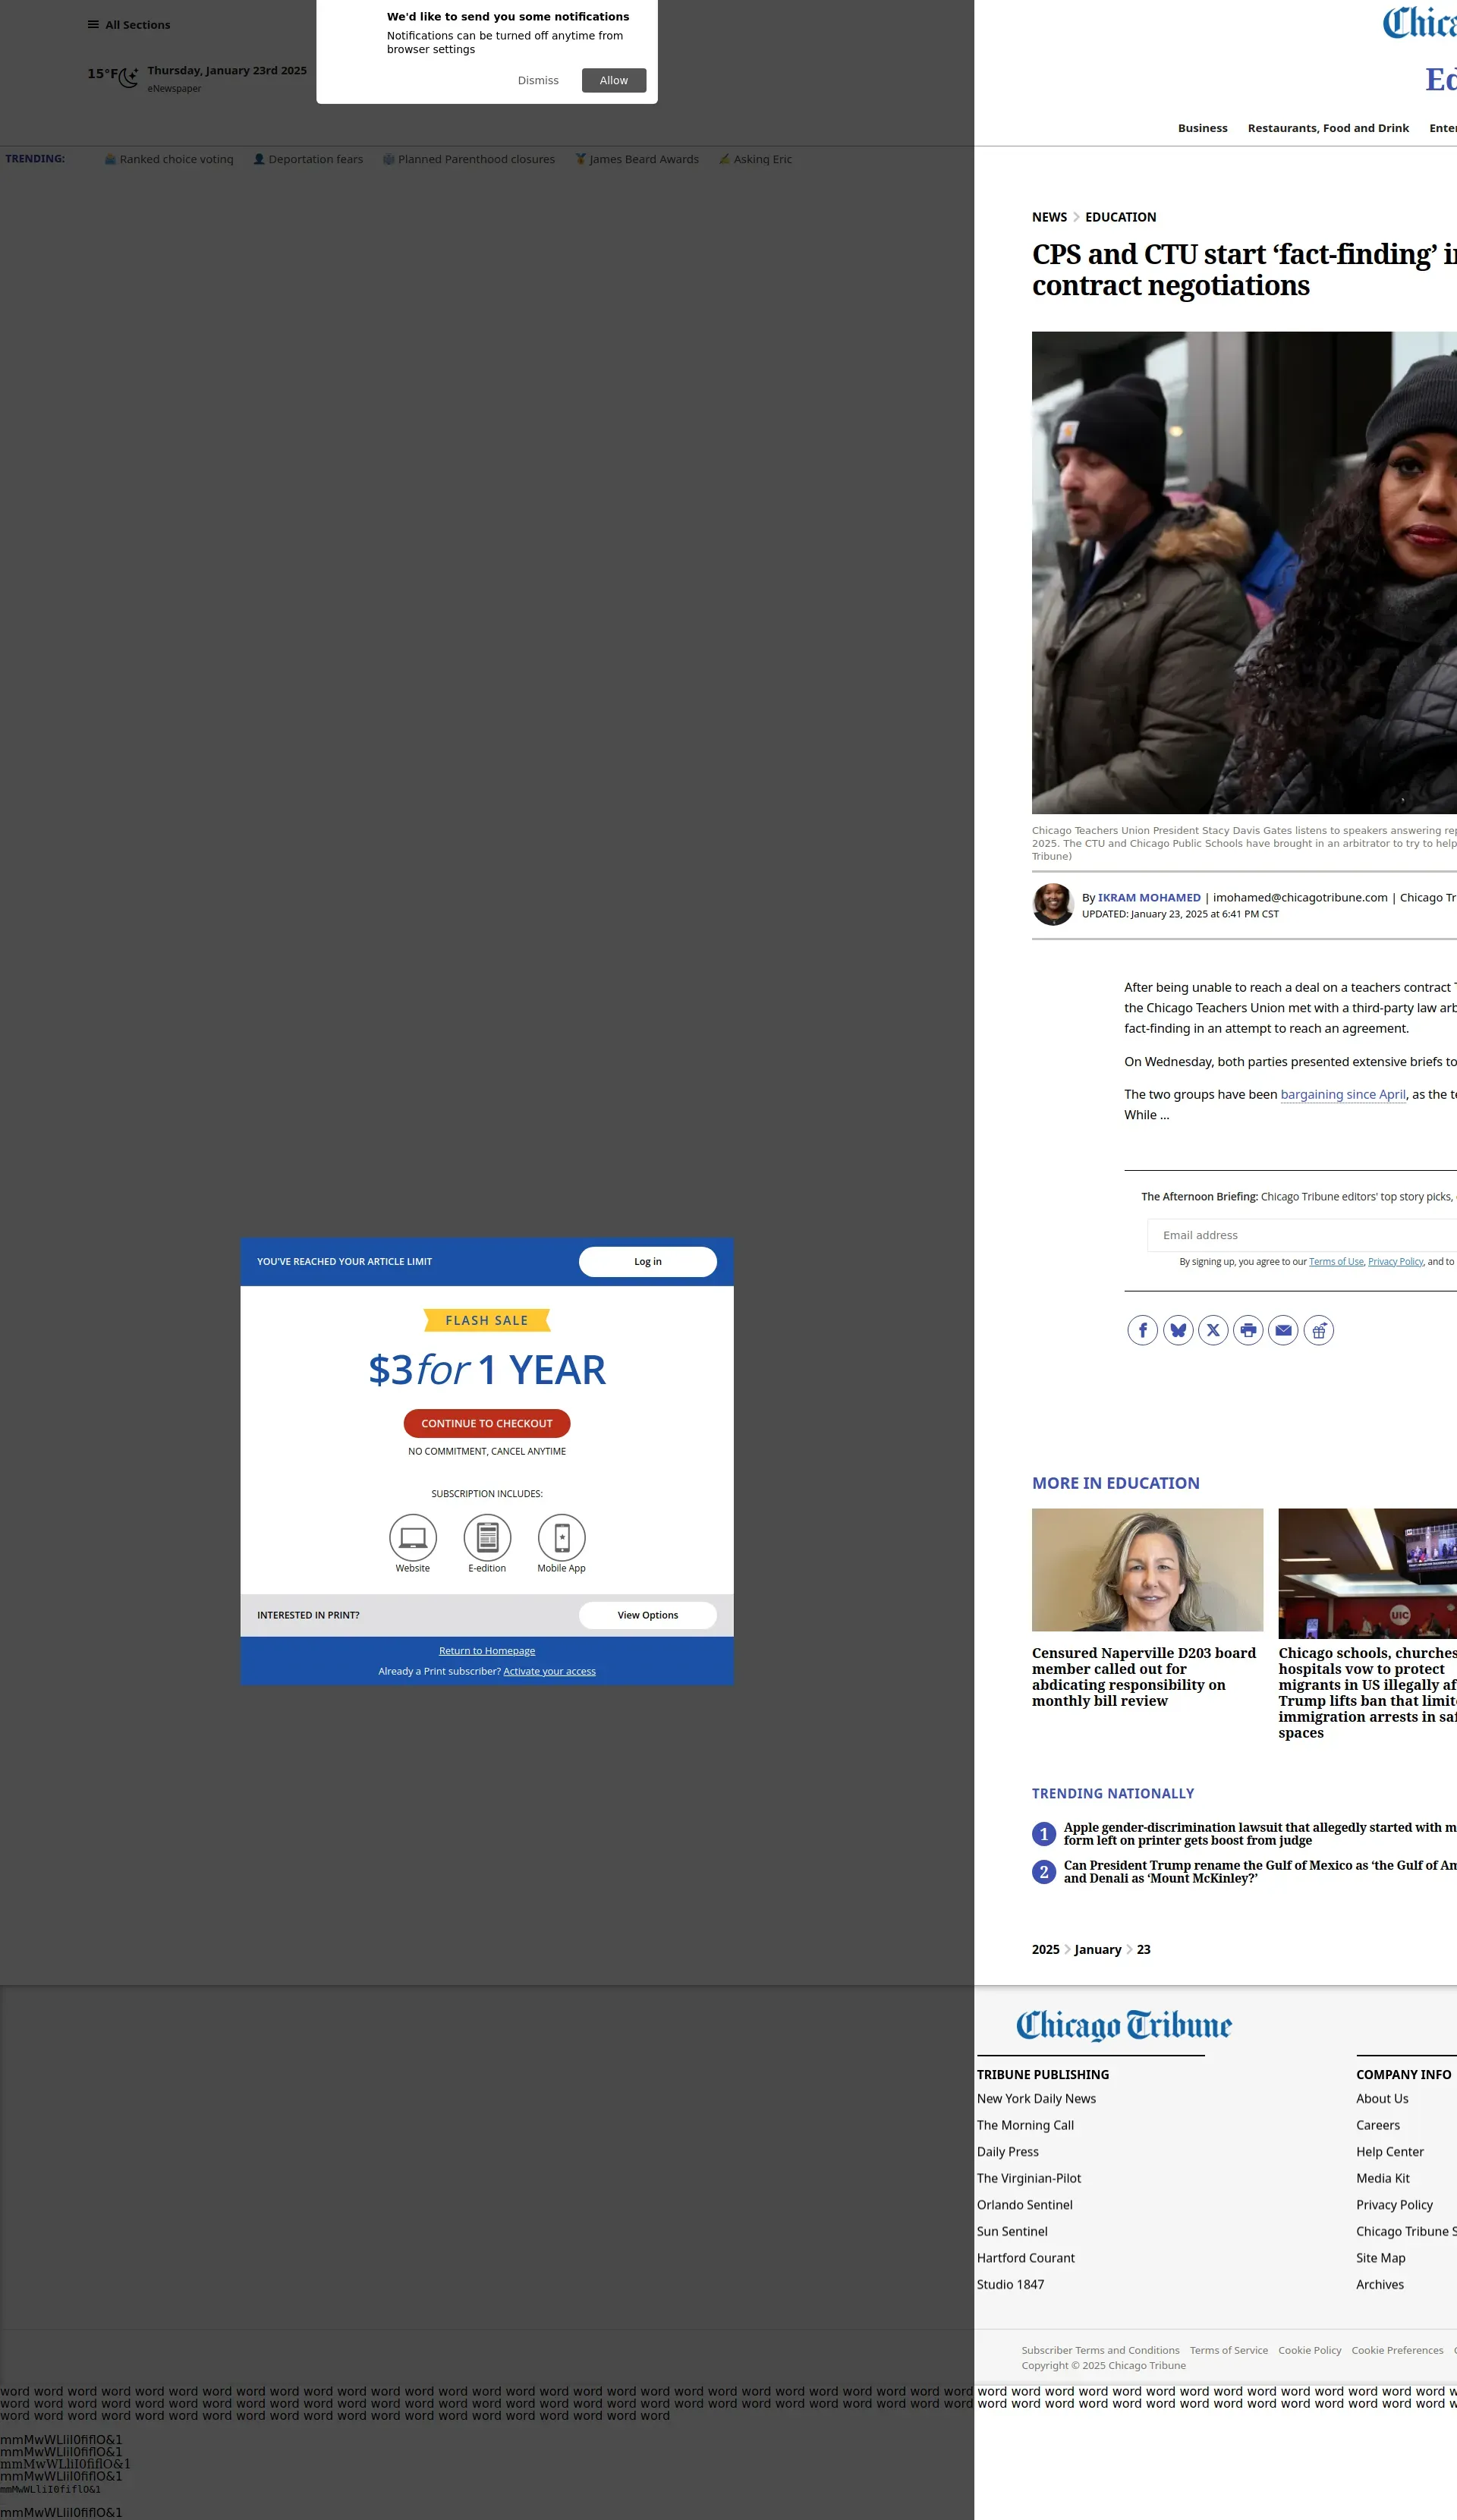Viewport: 1457px width, 2520px height.
Task: Click the E-edition subscription icon
Action: [x=487, y=1537]
